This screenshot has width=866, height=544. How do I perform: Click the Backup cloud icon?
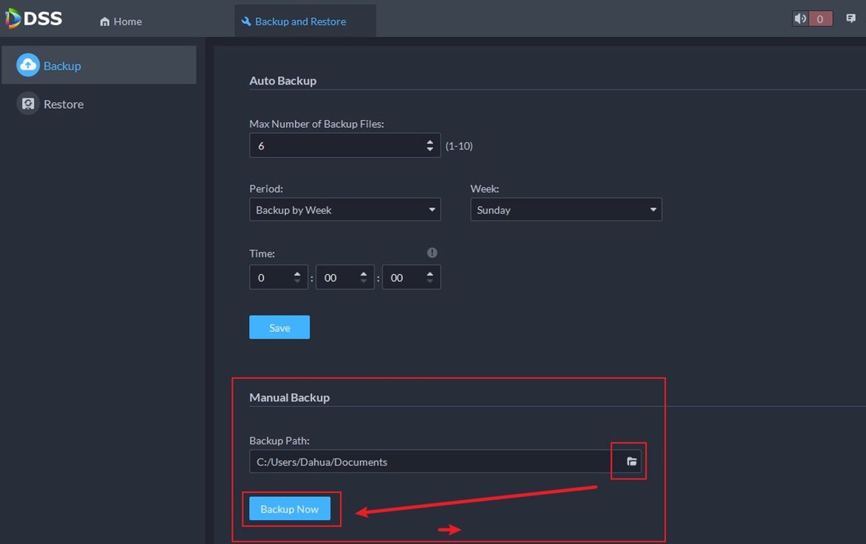tap(28, 65)
